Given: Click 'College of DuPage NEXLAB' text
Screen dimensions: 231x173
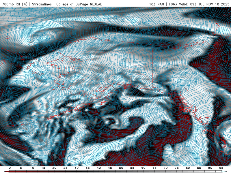Looking at the screenshot, I should pos(79,4).
